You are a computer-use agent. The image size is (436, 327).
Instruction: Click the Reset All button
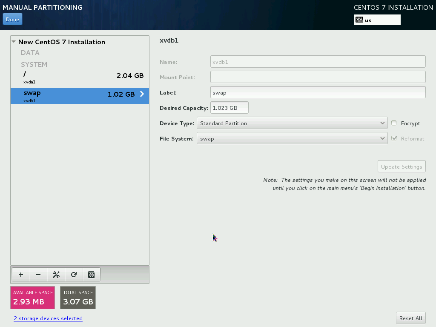(x=411, y=318)
